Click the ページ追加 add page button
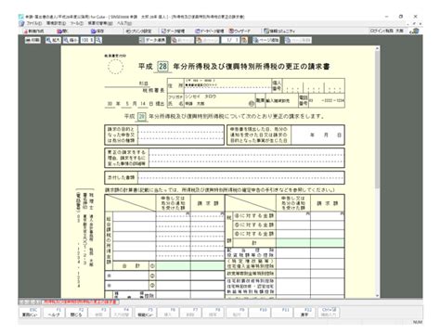Viewport: 440px width, 334px height. pos(265,40)
